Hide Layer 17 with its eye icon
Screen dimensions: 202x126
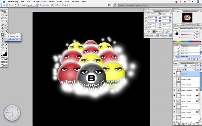[174, 74]
